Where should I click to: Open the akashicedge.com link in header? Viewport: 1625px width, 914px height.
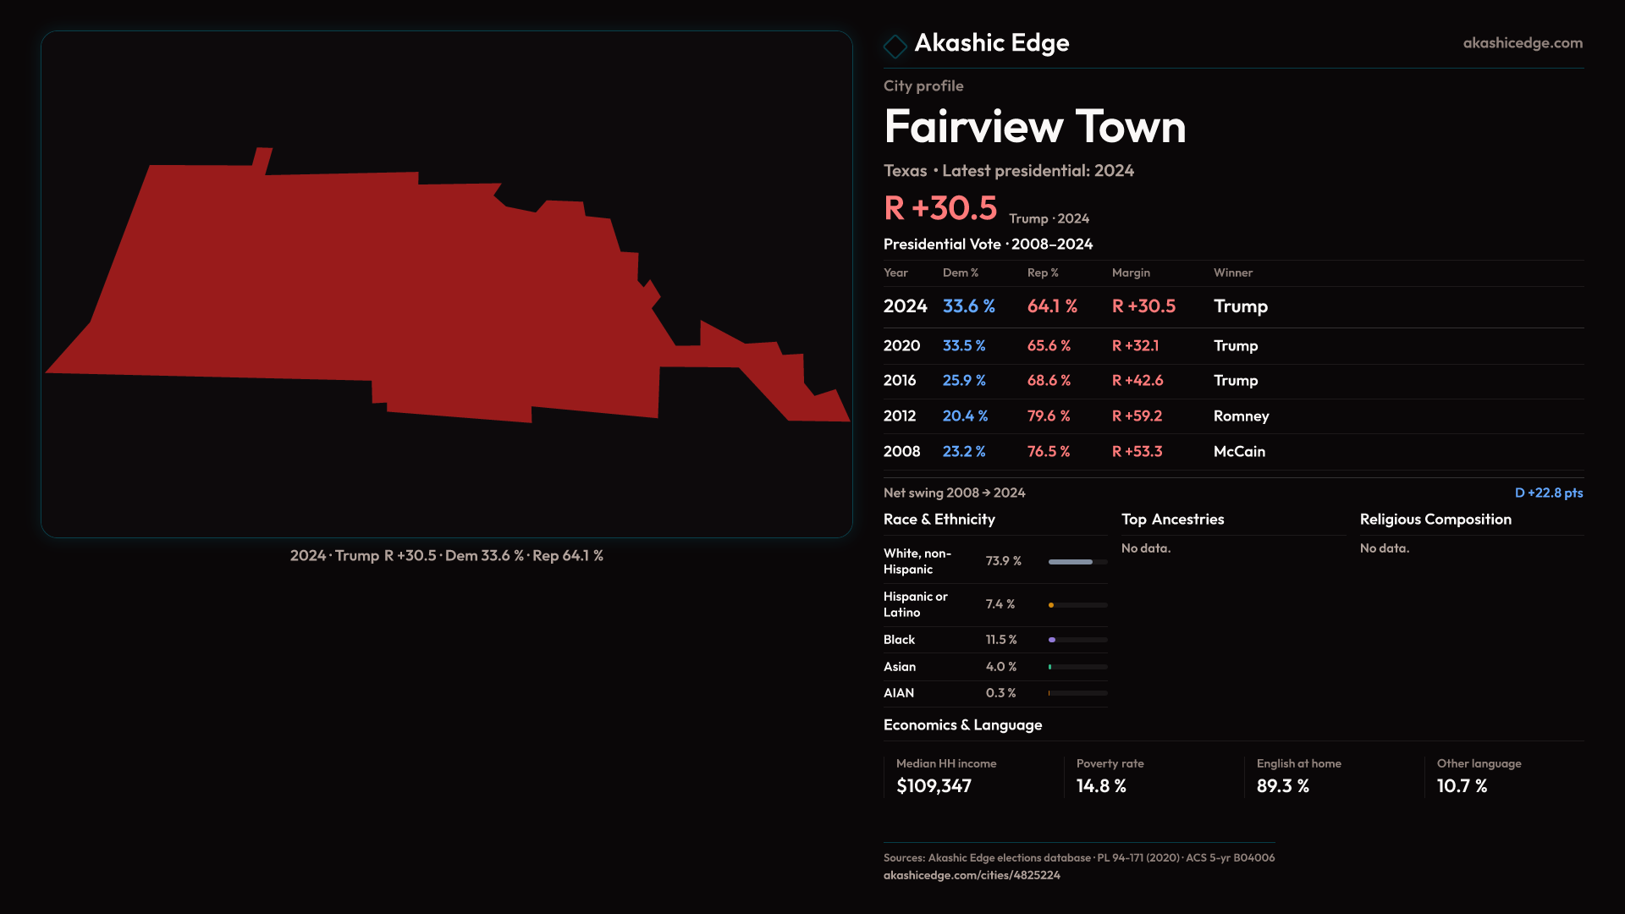pyautogui.click(x=1522, y=43)
